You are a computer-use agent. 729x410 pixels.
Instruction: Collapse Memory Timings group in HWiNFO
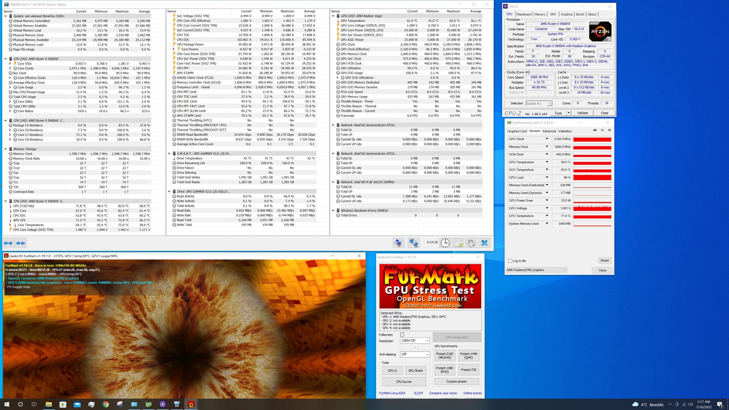pos(5,149)
